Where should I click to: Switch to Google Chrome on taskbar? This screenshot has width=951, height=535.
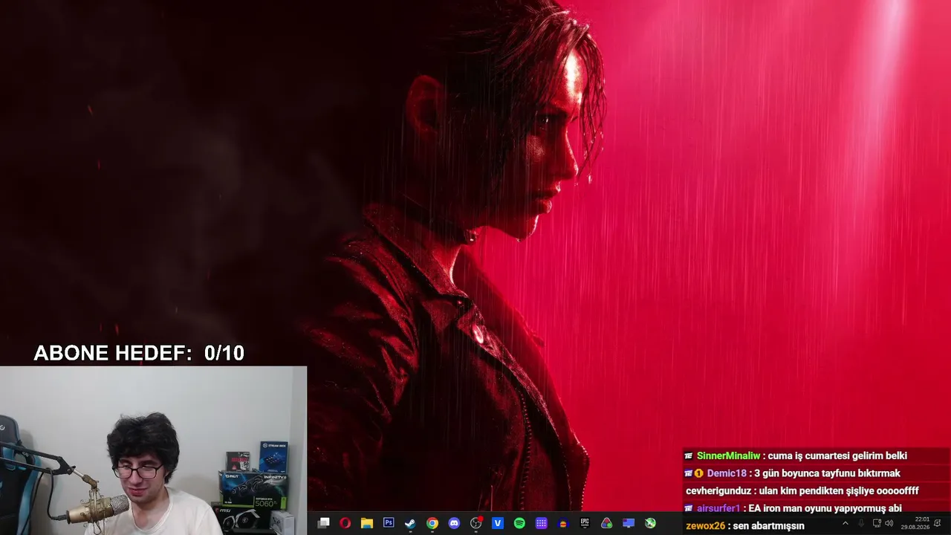[432, 523]
